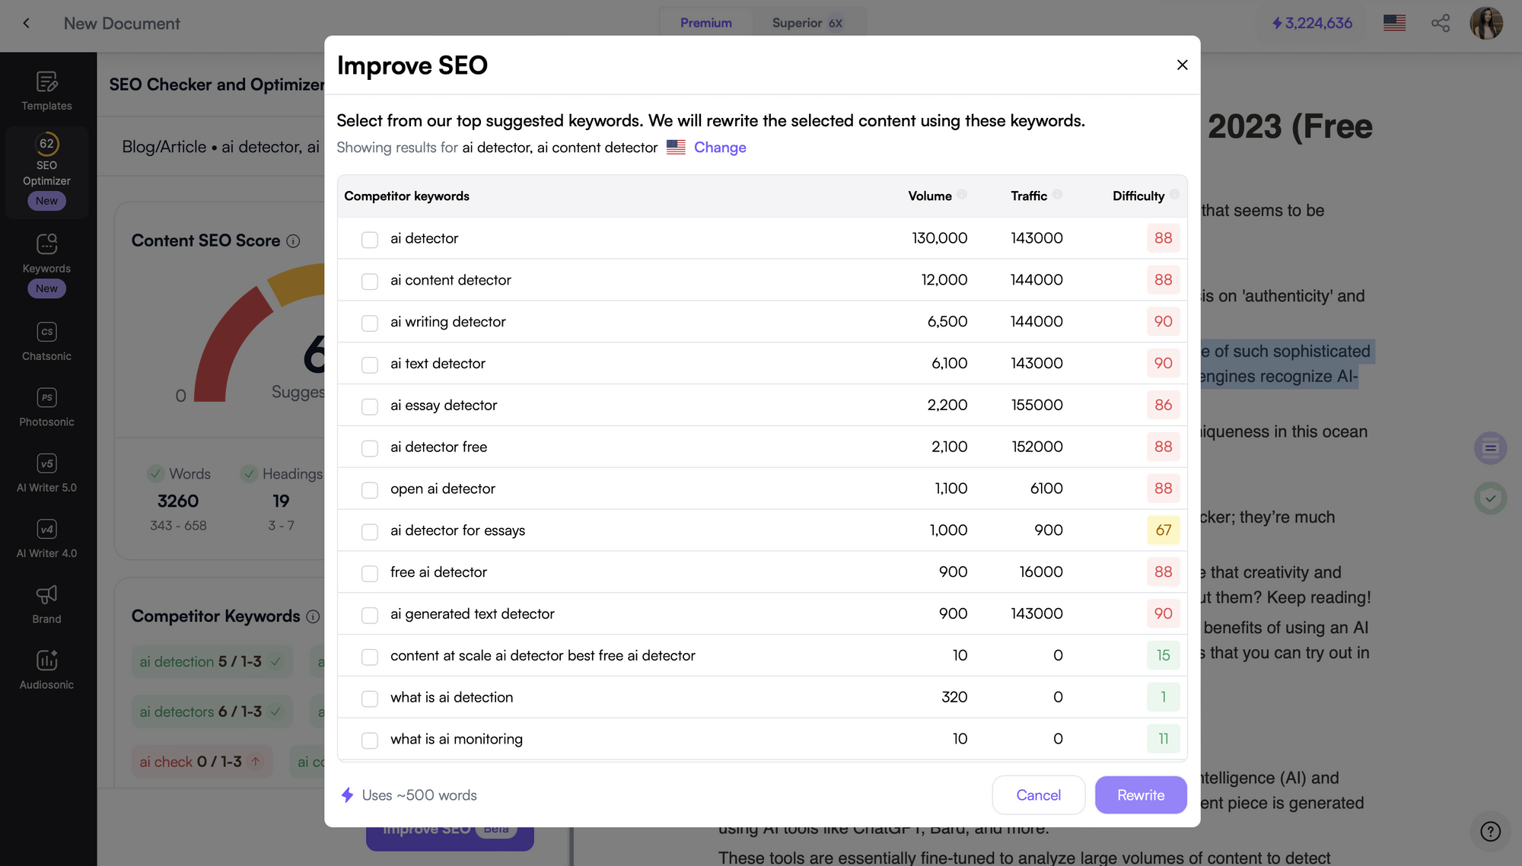Open the help question mark icon
The width and height of the screenshot is (1522, 866).
1490,831
